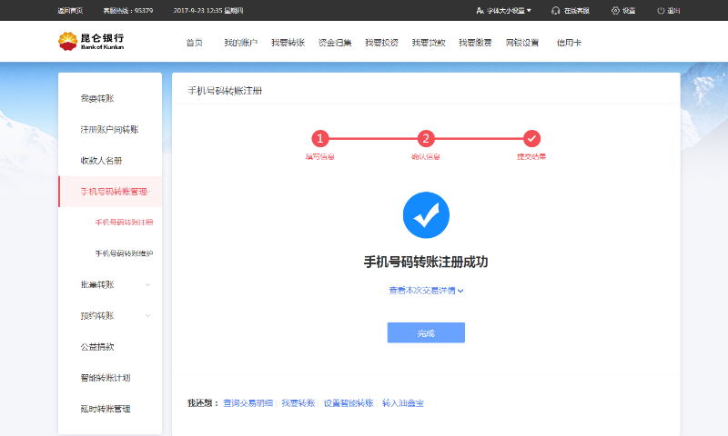
Task: Click the final step checkmark 提交结果
Action: click(x=532, y=138)
